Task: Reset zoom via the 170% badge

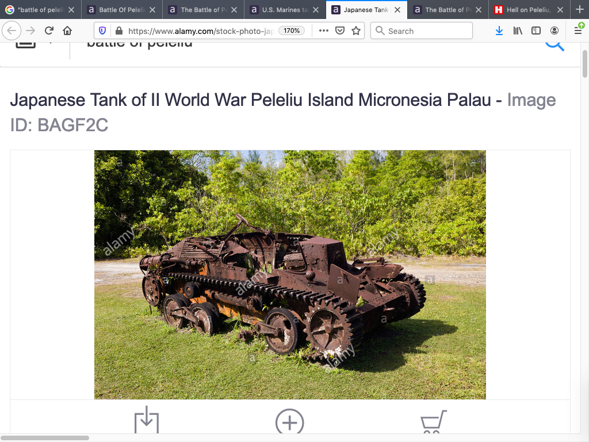Action: point(292,31)
